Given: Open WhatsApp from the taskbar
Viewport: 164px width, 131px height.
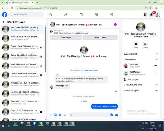Looking at the screenshot, I should (16, 123).
